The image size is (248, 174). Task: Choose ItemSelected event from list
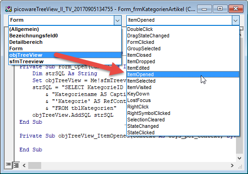183,81
